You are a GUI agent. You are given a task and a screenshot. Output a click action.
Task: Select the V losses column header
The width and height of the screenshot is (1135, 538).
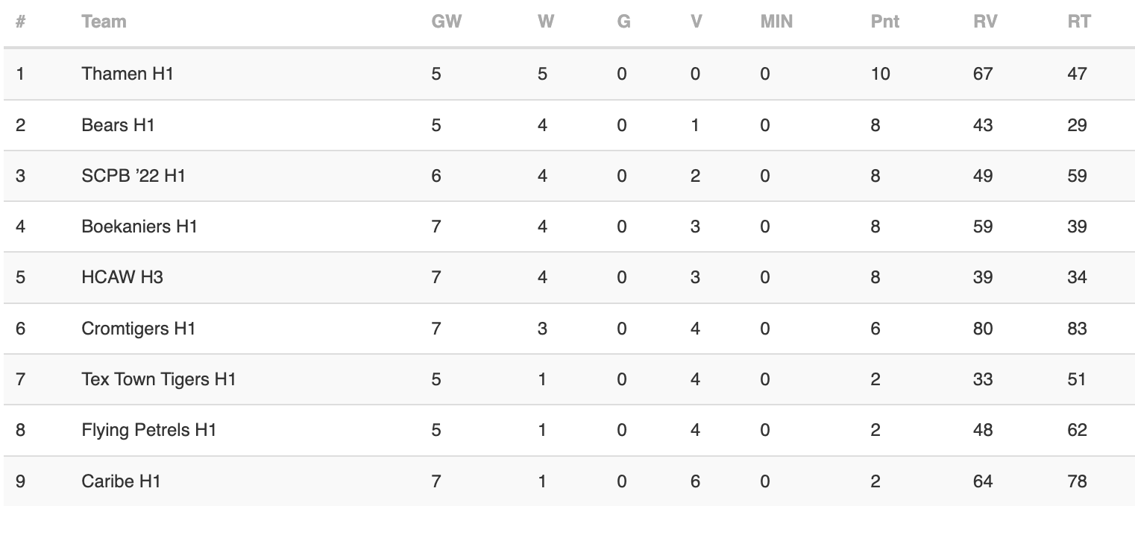(697, 22)
